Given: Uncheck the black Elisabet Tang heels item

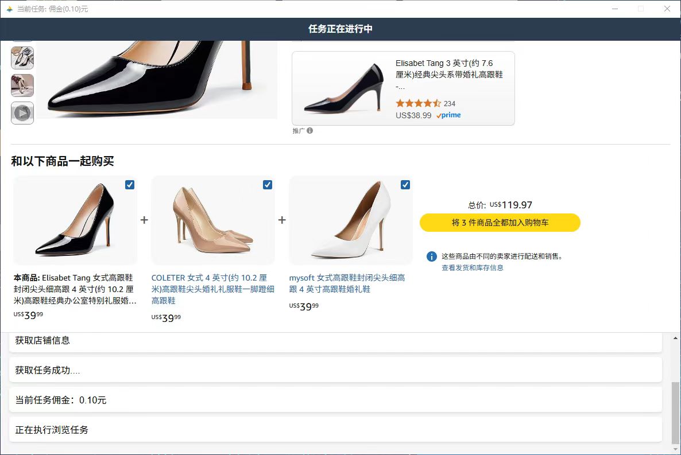Looking at the screenshot, I should pyautogui.click(x=129, y=184).
